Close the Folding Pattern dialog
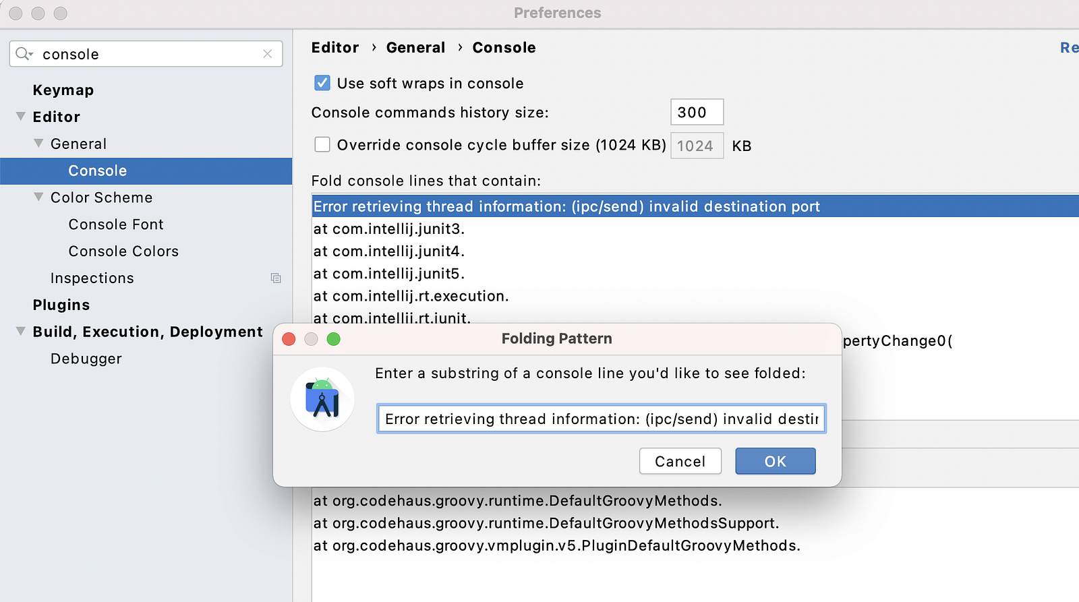The height and width of the screenshot is (602, 1079). tap(289, 339)
